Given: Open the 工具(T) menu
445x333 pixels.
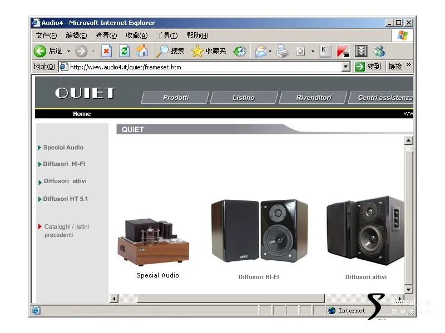Looking at the screenshot, I should point(167,36).
